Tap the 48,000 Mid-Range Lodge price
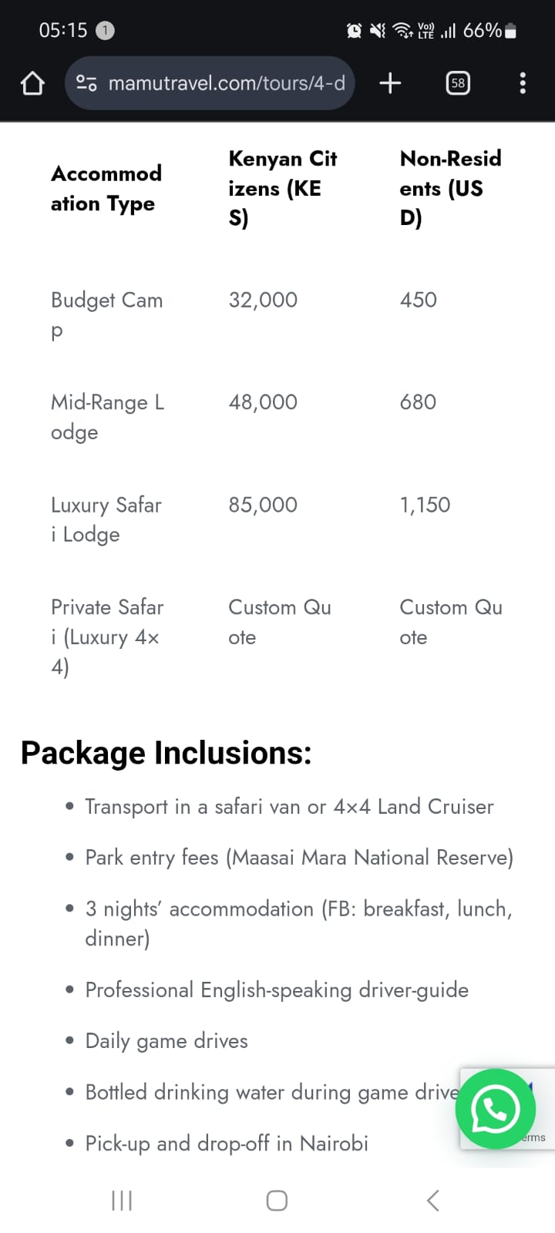This screenshot has height=1233, width=555. (x=263, y=402)
